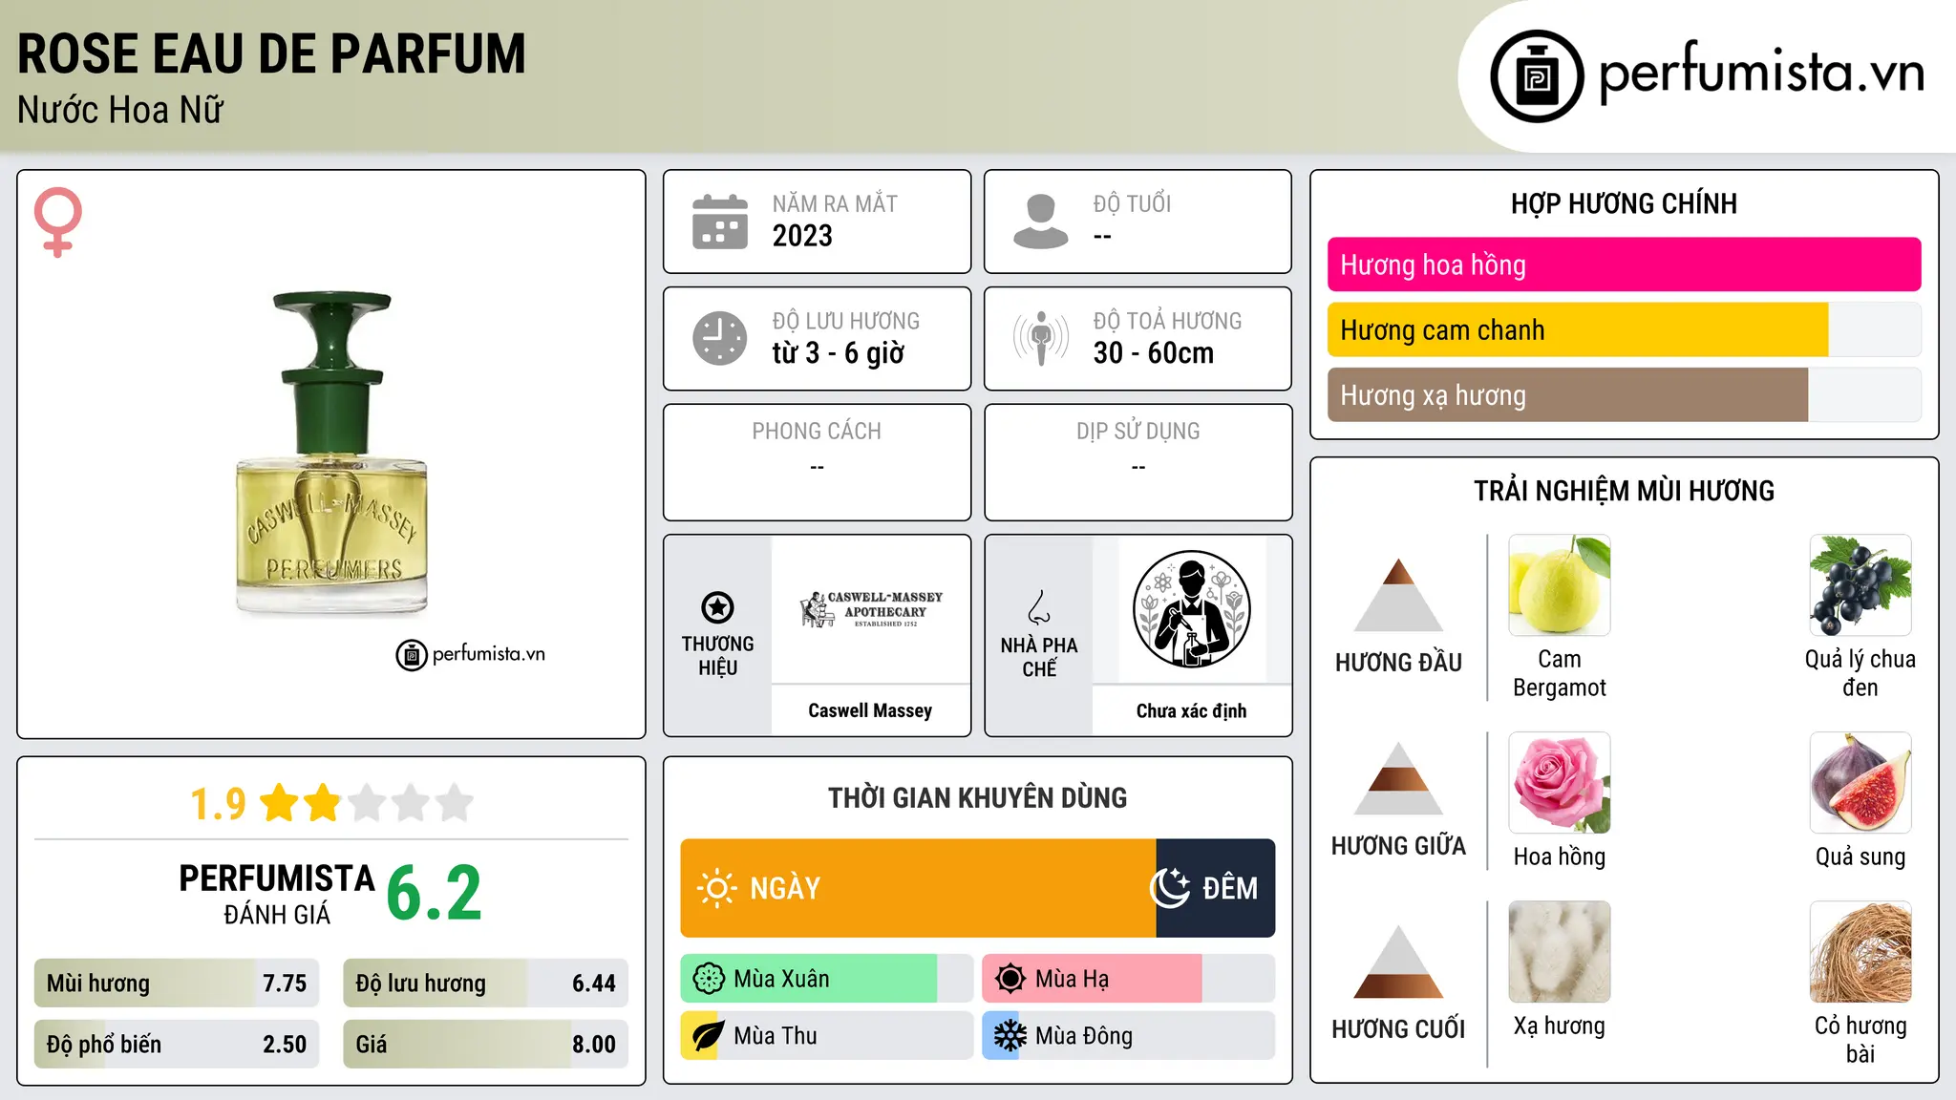Click the Độ phổ biến 2.50 score bar
The image size is (1956, 1100).
[177, 1044]
